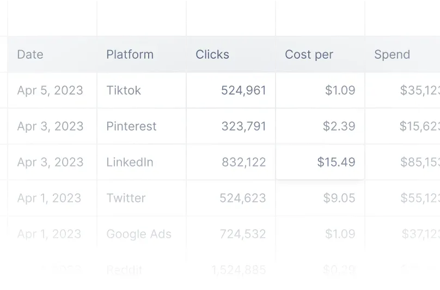Screen dimensions: 440x290
Task: Click the Spend column header
Action: tap(392, 54)
